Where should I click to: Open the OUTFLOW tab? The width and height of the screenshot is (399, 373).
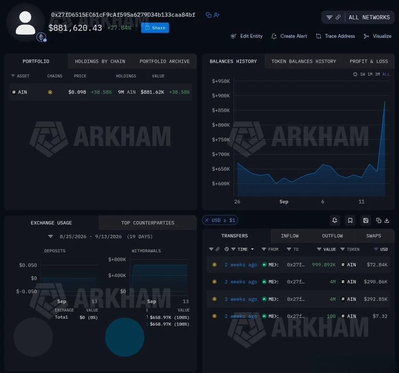pos(332,236)
